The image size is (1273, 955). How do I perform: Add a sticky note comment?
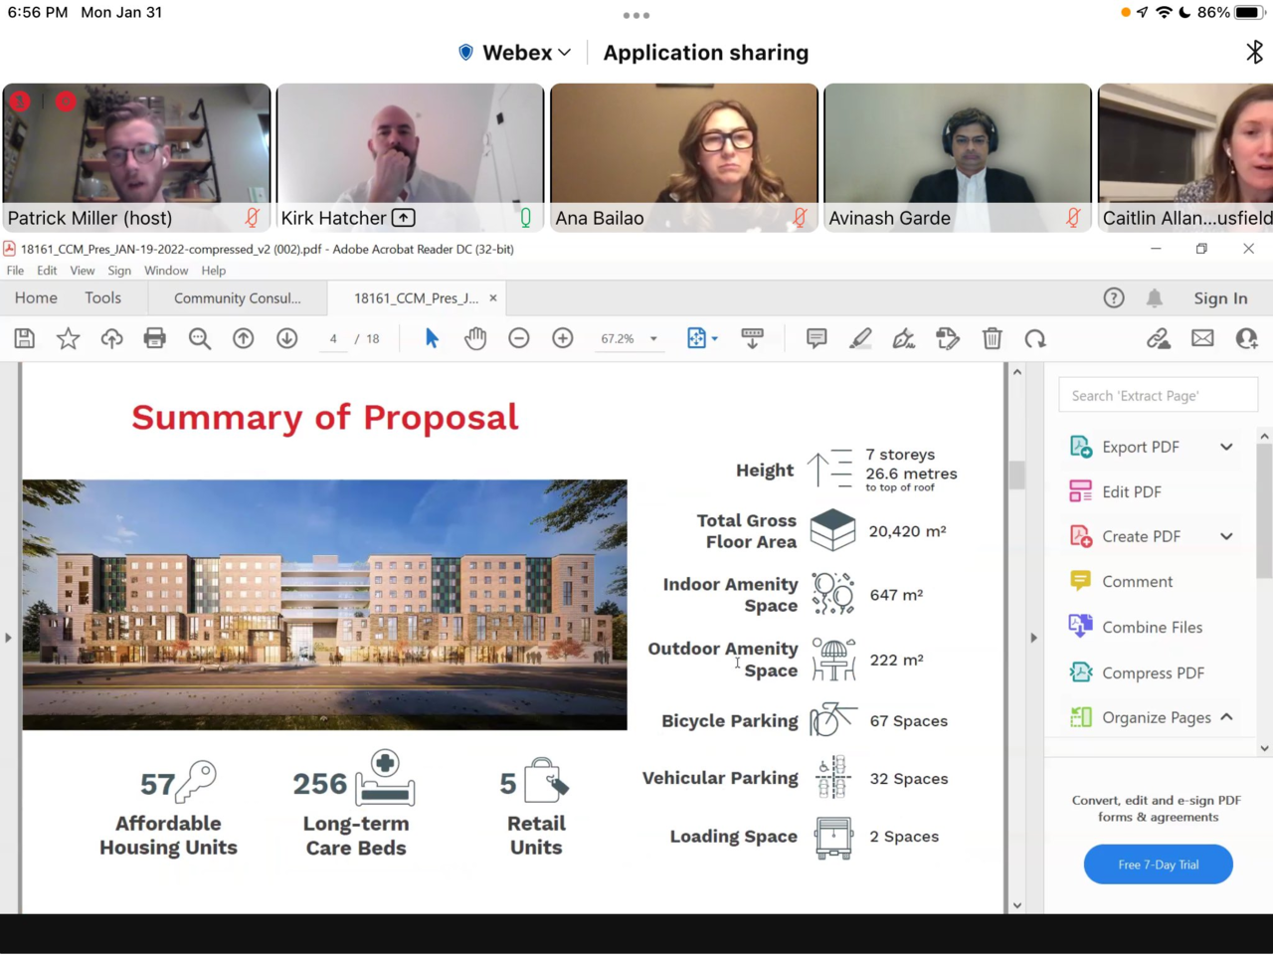pyautogui.click(x=817, y=338)
